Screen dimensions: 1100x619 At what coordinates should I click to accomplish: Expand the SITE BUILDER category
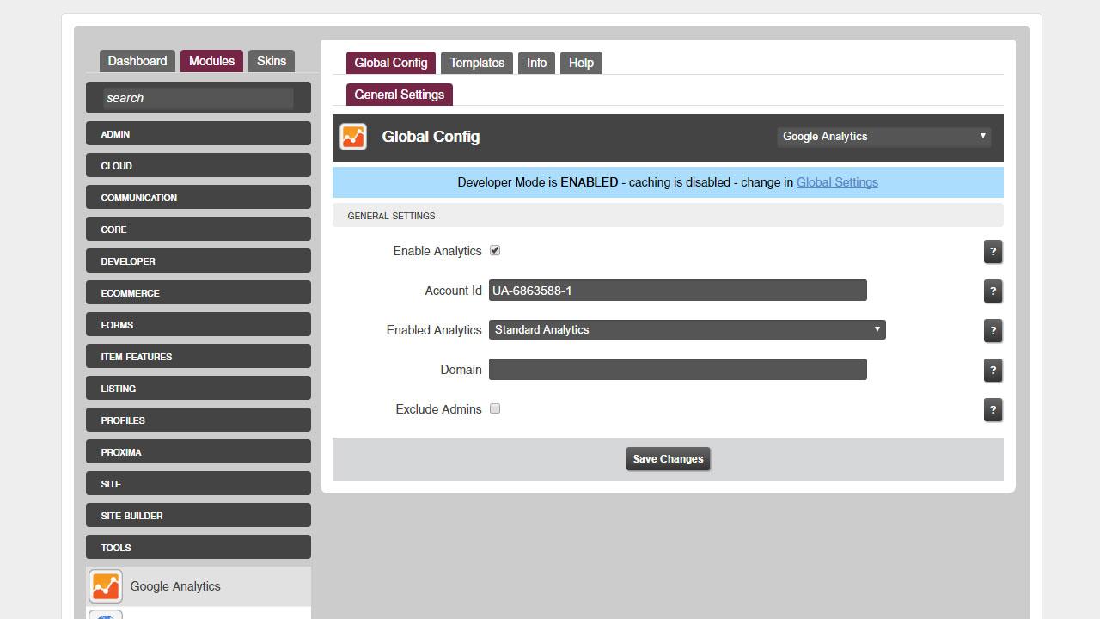tap(199, 516)
